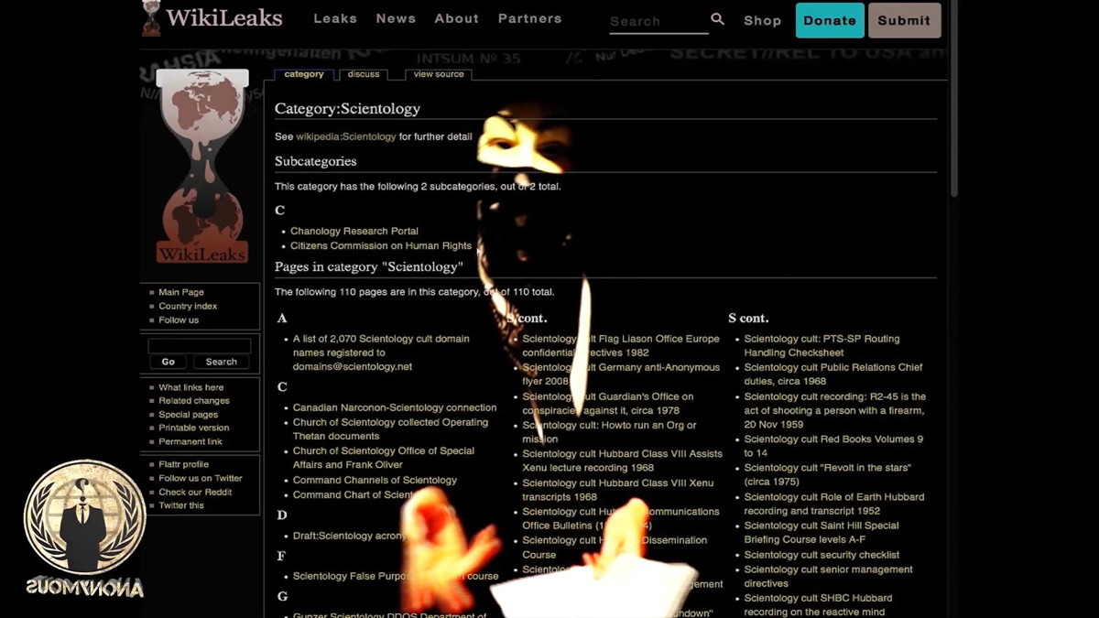1099x618 pixels.
Task: Open Germany anti-Anonymous flyer 2008 link
Action: [621, 374]
